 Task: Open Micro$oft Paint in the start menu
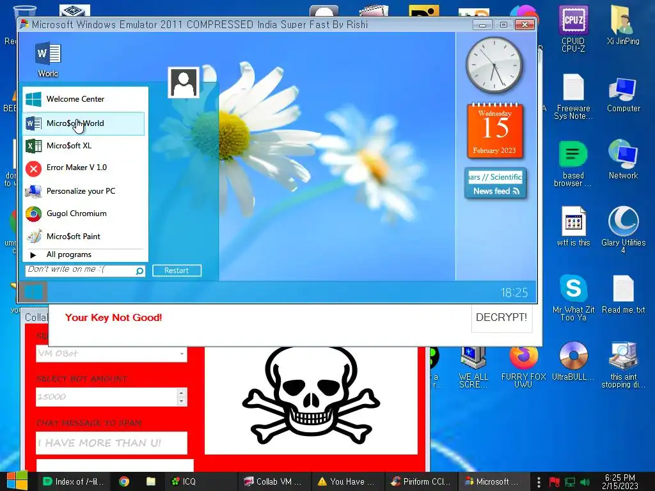click(x=85, y=237)
